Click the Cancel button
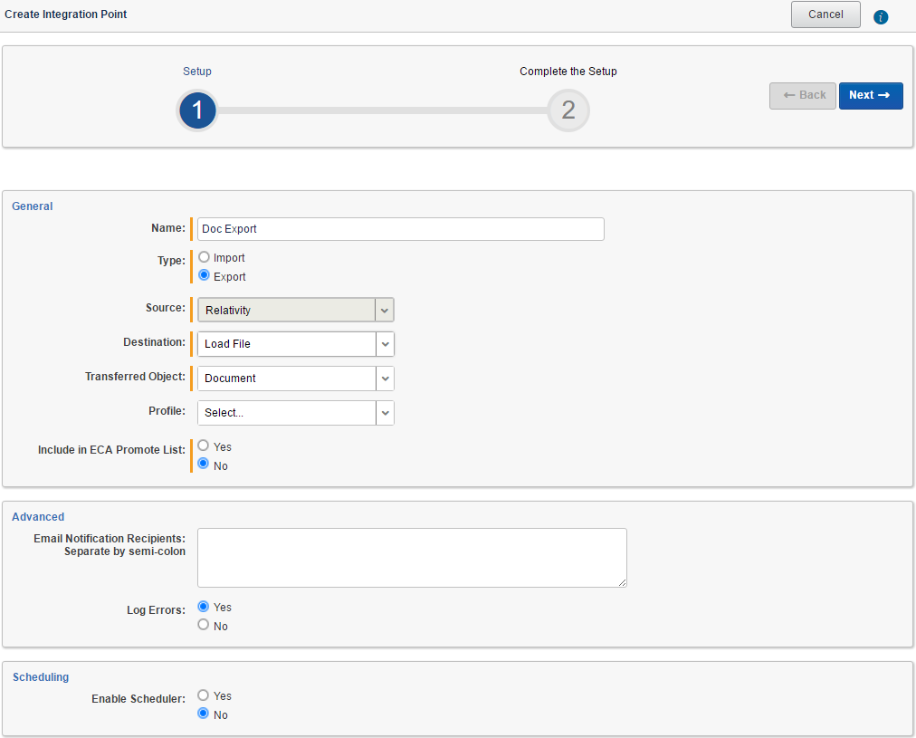Viewport: 916px width, 738px height. click(825, 14)
